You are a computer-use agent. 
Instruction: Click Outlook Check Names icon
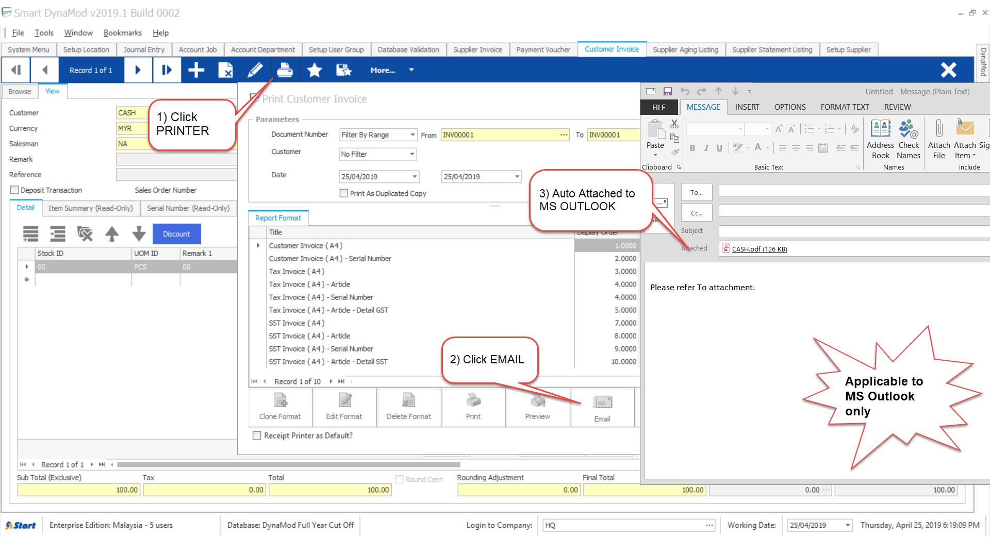click(909, 139)
